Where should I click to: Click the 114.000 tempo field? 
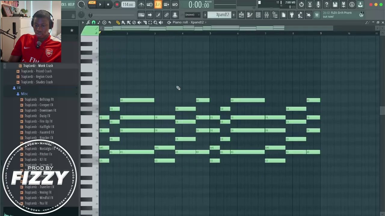coord(128,4)
